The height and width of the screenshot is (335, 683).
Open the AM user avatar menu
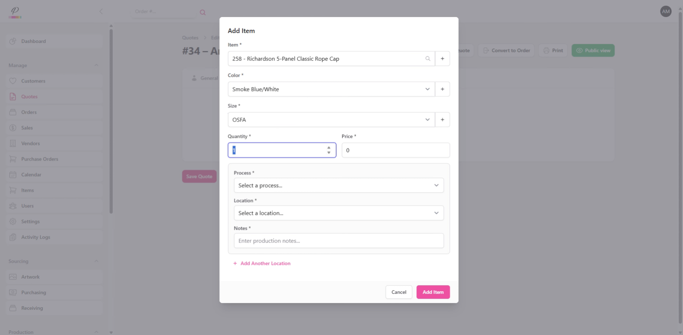coord(666,11)
